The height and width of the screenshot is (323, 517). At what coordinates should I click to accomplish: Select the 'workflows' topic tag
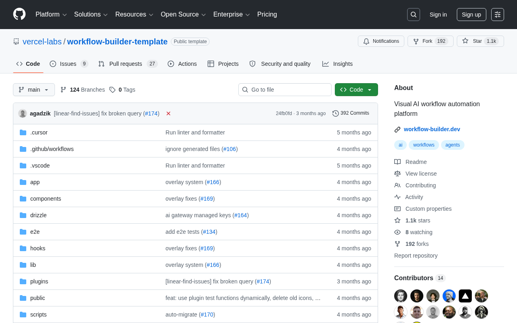[x=424, y=145]
